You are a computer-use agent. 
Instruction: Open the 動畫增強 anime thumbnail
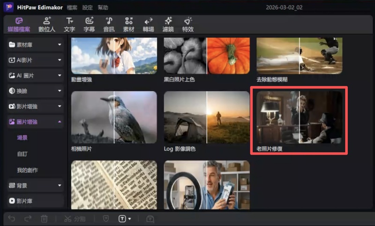pos(114,56)
